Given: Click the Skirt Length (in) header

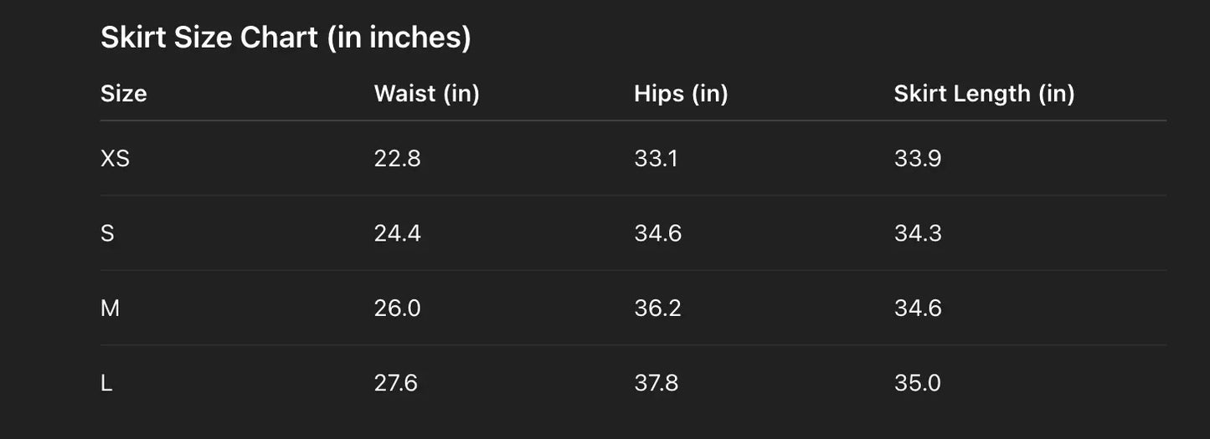Looking at the screenshot, I should (x=984, y=93).
